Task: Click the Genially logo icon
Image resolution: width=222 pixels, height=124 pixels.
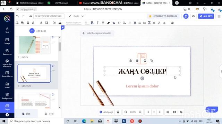Action: point(7,19)
